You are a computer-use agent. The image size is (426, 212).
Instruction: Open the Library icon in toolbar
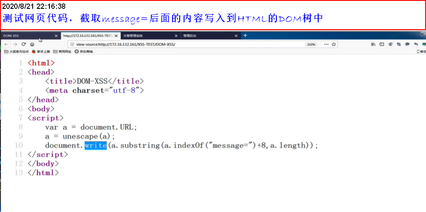click(x=373, y=44)
